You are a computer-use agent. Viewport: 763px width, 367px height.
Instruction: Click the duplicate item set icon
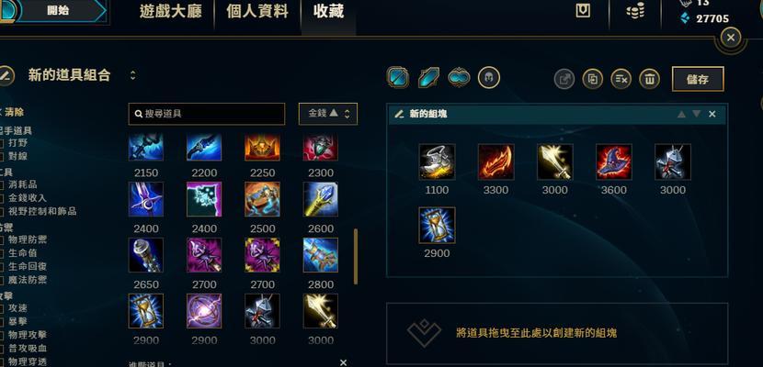click(x=592, y=79)
